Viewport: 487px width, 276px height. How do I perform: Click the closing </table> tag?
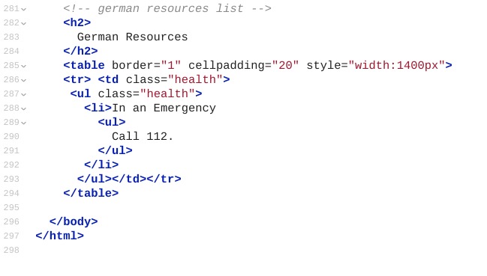click(91, 194)
